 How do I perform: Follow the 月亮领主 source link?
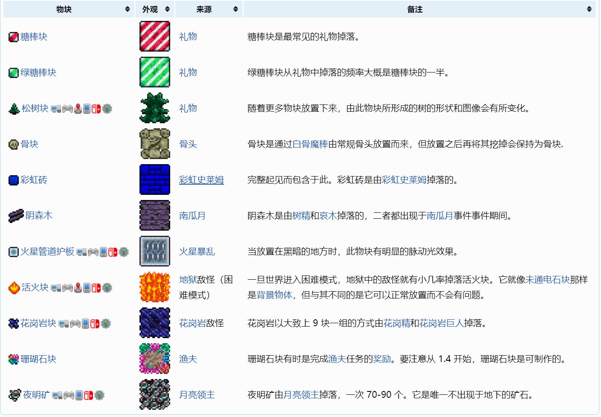tap(197, 395)
